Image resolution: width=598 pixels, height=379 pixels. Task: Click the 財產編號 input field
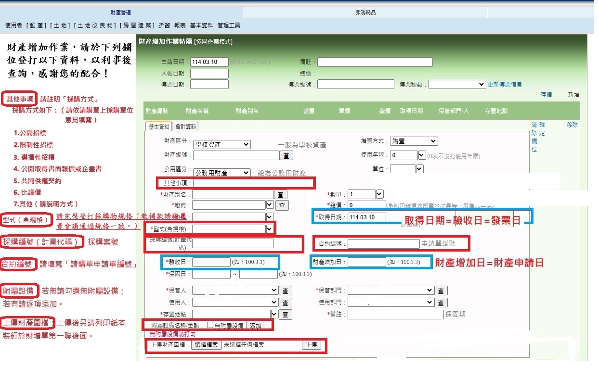236,155
